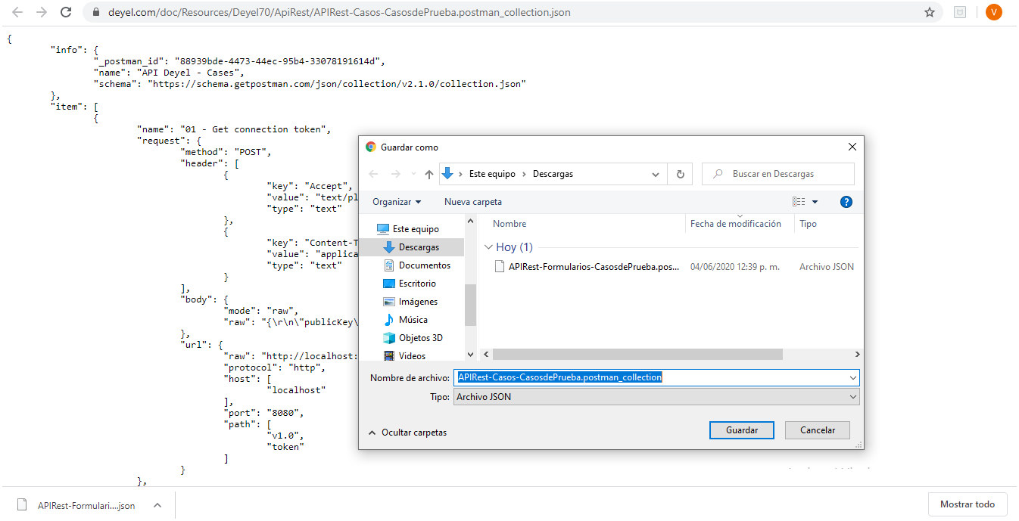Go forward in Chrome browser history

42,12
